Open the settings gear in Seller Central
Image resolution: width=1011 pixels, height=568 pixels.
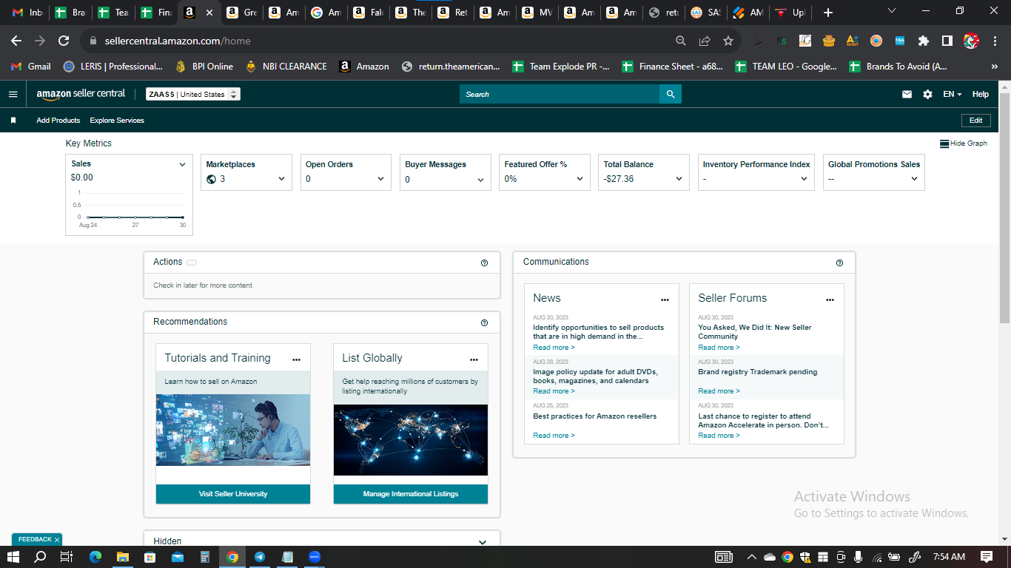click(x=927, y=94)
